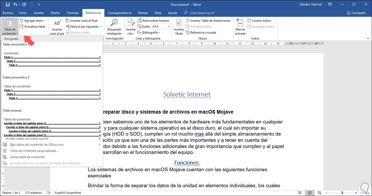Click the Repeat icon in title bar
This screenshot has width=372, height=196.
[x=24, y=4]
